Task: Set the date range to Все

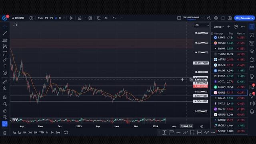Action: [x=58, y=132]
